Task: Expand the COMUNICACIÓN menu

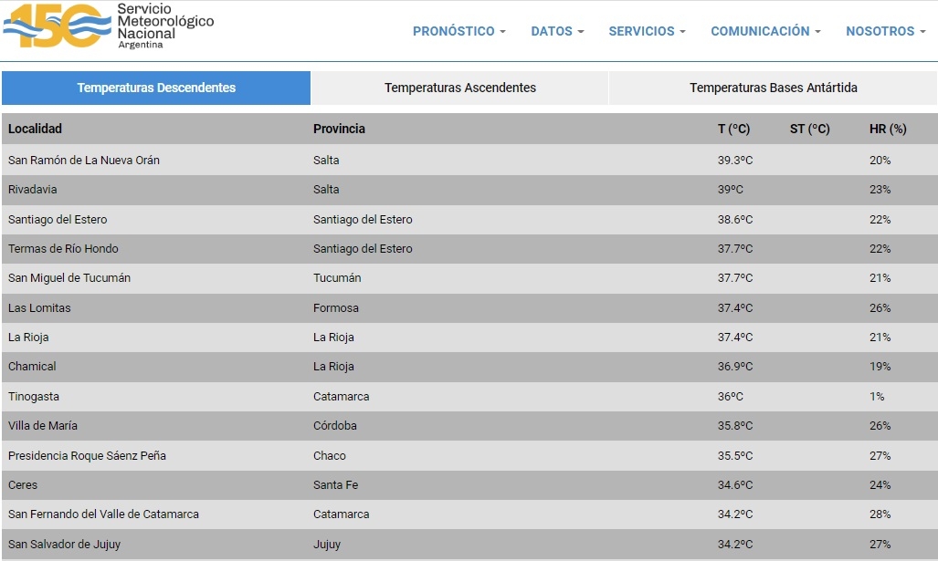Action: click(765, 31)
